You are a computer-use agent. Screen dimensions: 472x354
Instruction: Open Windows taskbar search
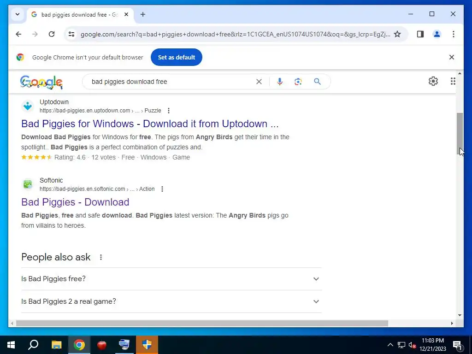point(33,345)
